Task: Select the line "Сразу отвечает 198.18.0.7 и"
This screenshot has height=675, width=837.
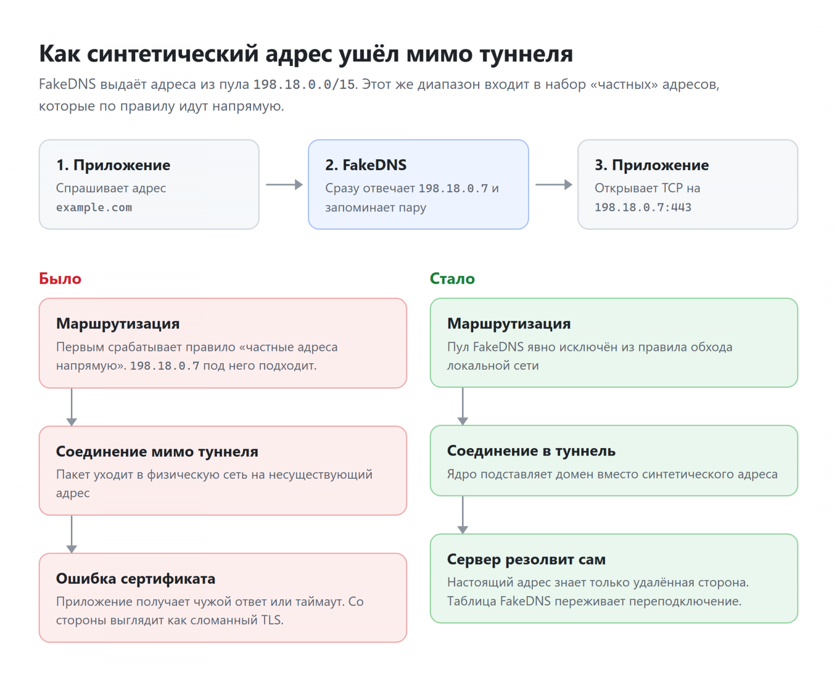Action: tap(412, 188)
